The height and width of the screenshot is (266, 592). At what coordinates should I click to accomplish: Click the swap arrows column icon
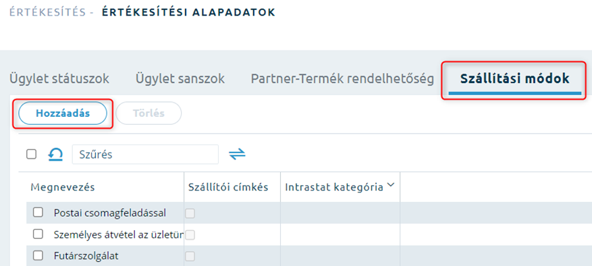(x=237, y=154)
